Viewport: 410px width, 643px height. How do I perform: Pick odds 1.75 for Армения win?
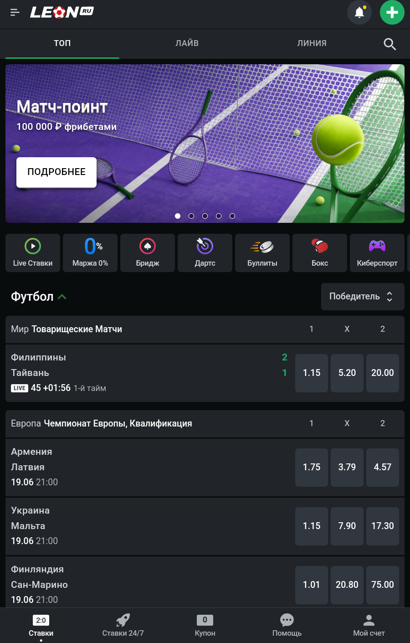312,467
